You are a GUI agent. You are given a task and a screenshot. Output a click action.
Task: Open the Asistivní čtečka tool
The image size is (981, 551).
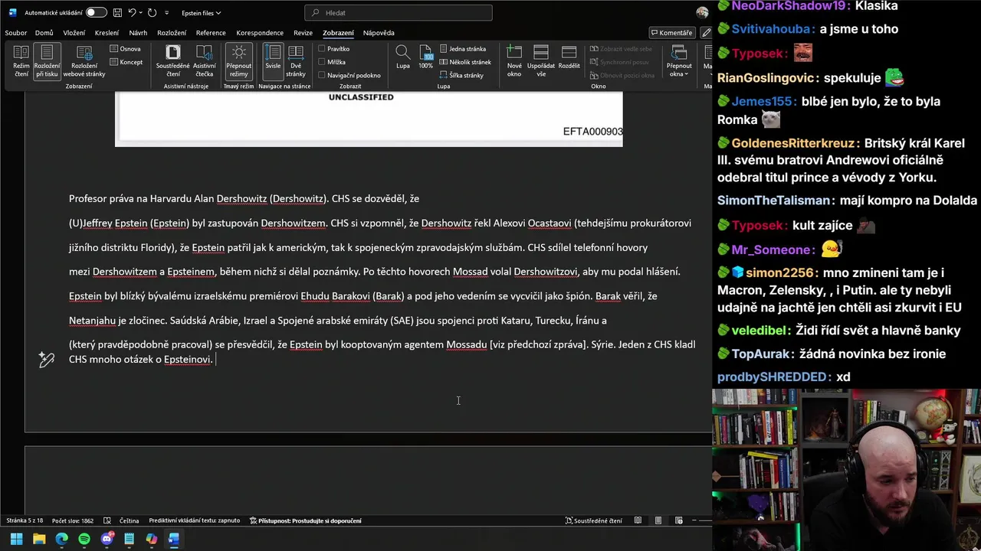pyautogui.click(x=205, y=60)
